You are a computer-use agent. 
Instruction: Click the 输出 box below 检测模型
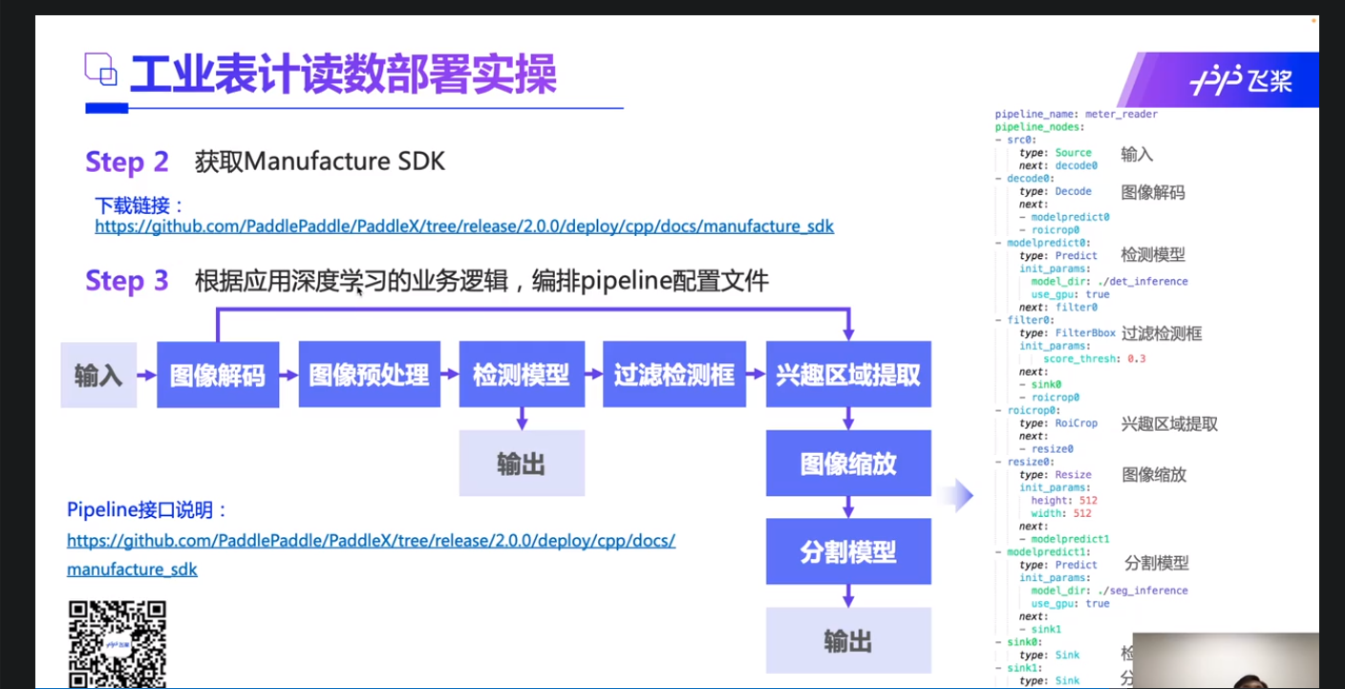522,463
